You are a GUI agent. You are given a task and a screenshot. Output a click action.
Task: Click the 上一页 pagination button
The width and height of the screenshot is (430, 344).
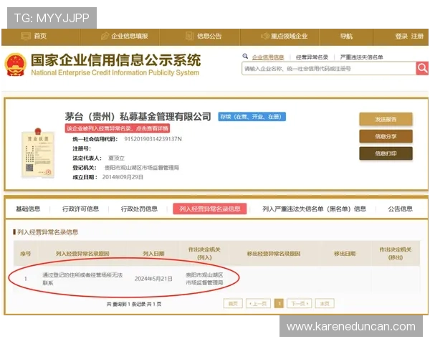(258, 303)
